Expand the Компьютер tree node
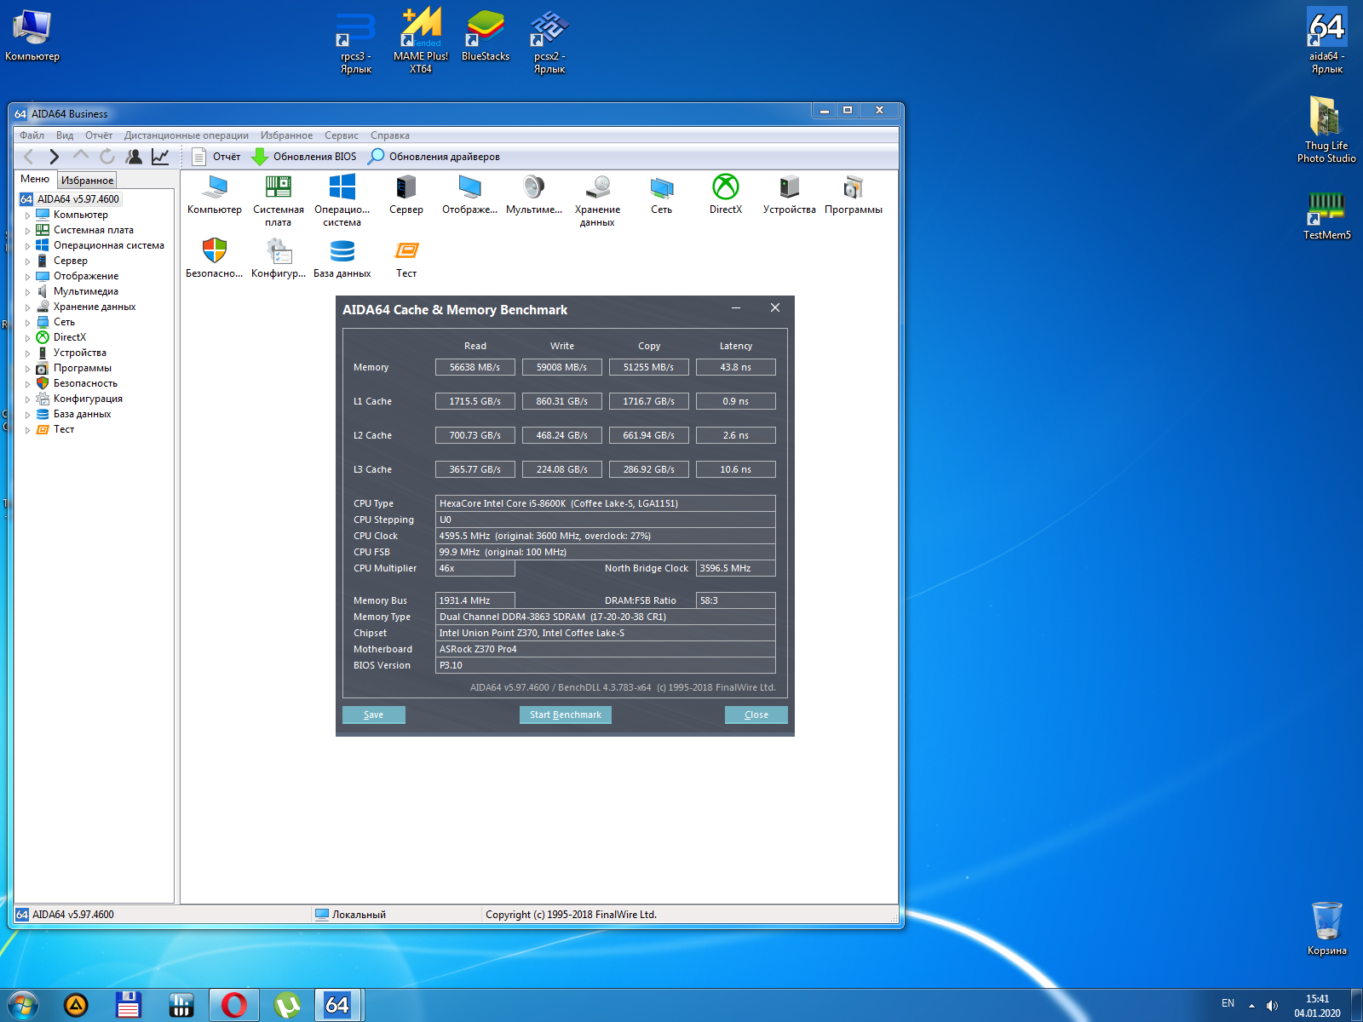The image size is (1363, 1022). click(27, 215)
